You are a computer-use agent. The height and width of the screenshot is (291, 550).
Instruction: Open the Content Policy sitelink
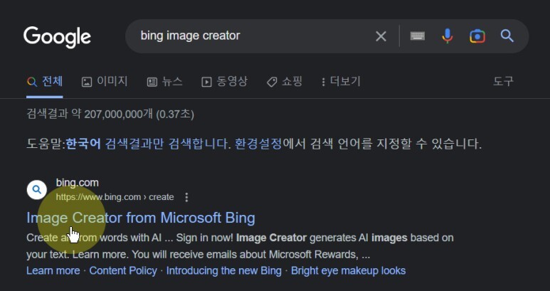click(123, 270)
